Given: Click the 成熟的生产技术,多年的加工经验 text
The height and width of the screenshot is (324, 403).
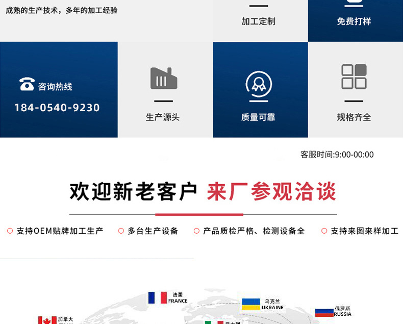Looking at the screenshot, I should 62,10.
